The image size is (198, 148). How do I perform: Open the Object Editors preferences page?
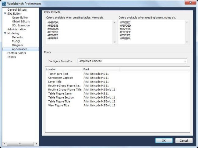point(21,21)
